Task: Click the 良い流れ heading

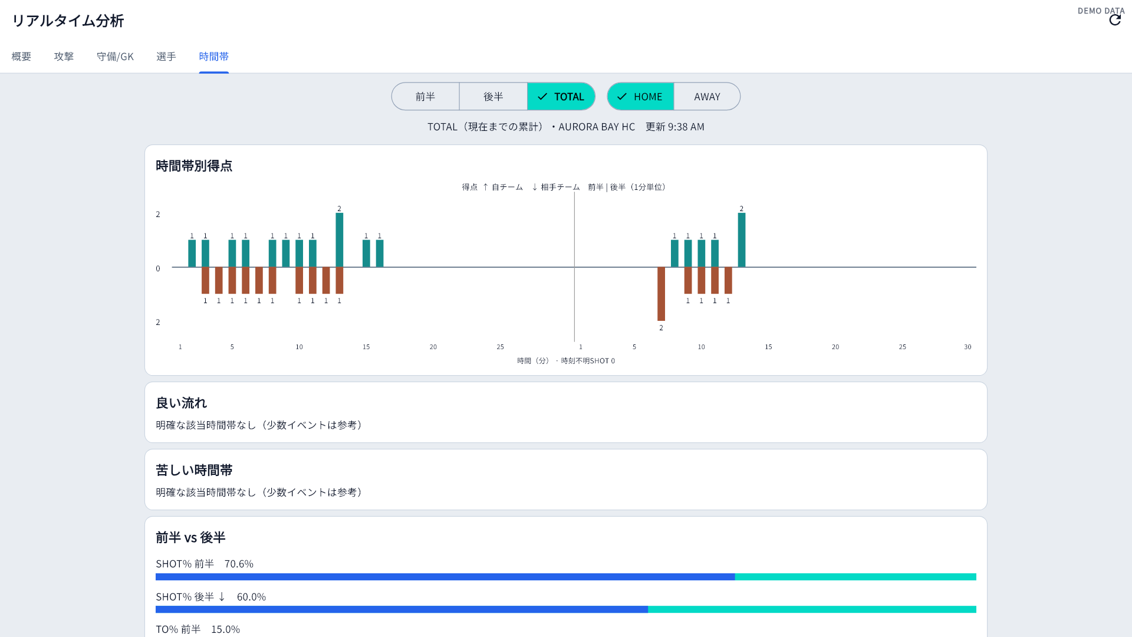Action: 181,403
